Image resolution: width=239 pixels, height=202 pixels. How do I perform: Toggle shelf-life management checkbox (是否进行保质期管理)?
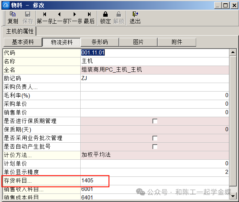(x=155, y=121)
